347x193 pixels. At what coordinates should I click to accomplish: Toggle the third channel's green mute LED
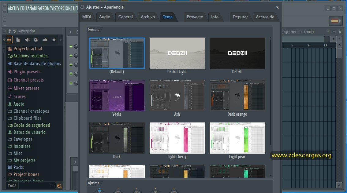click(71, 65)
